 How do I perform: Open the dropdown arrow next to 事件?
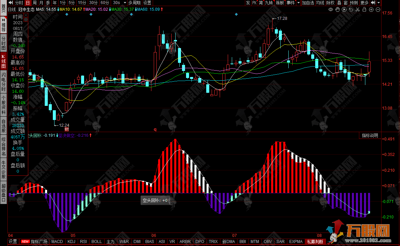coord(298,3)
